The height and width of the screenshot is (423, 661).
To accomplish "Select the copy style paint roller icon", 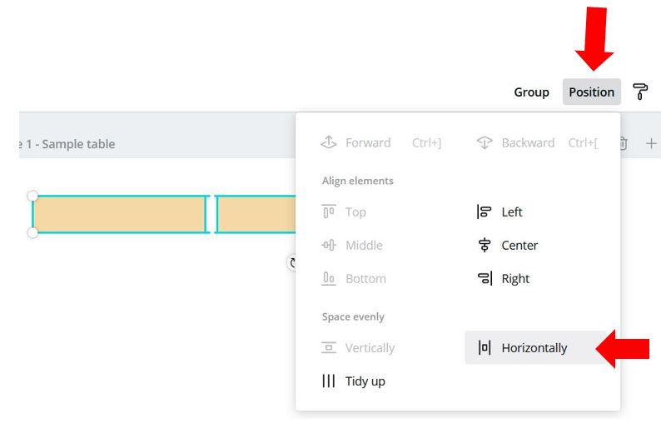I will pyautogui.click(x=640, y=92).
